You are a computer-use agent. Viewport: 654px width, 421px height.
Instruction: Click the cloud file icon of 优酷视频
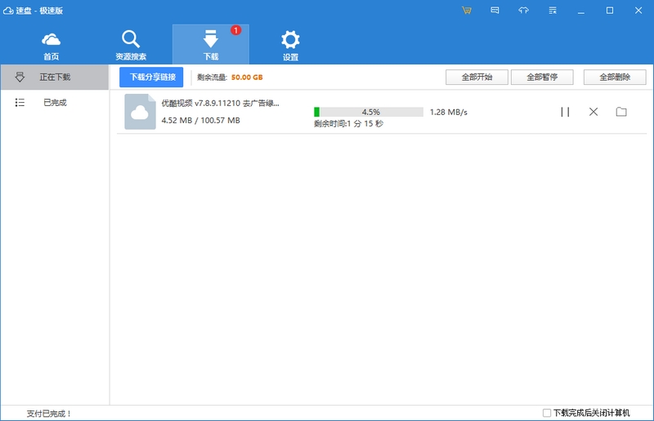pyautogui.click(x=140, y=112)
